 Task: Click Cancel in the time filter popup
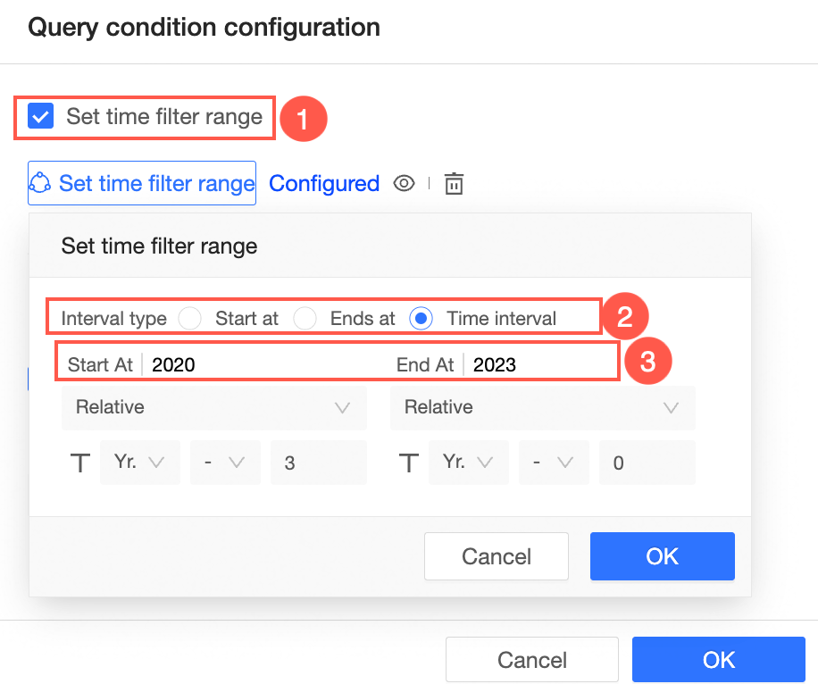pyautogui.click(x=496, y=557)
